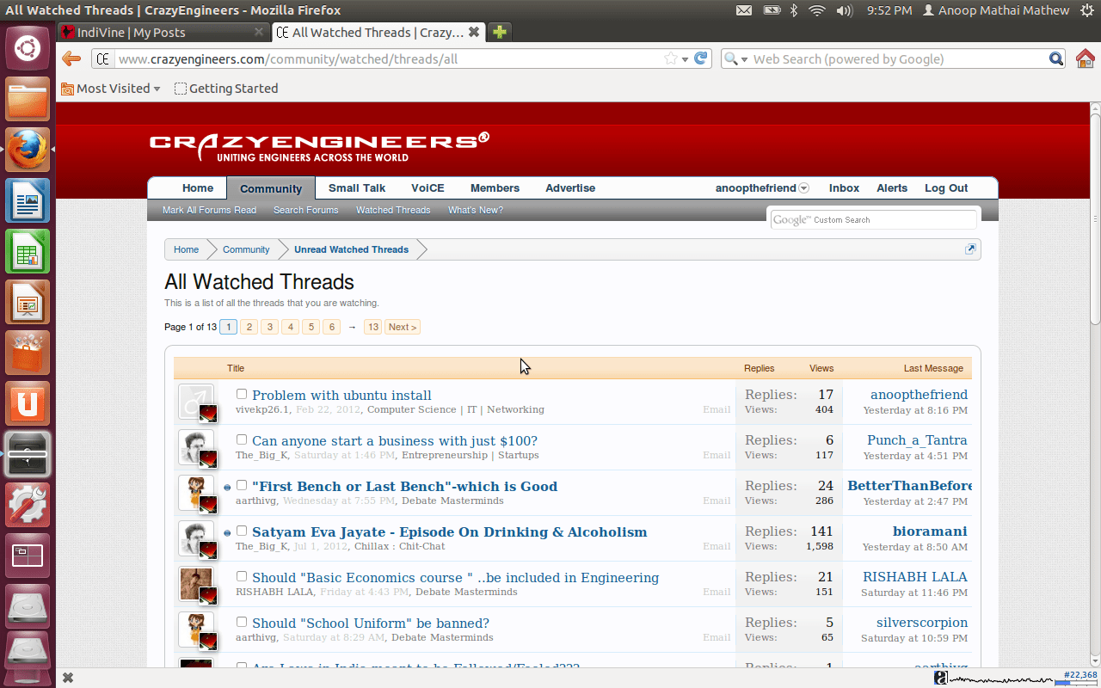Screen dimensions: 1101x688
Task: Open the Advertise tab
Action: tap(570, 188)
